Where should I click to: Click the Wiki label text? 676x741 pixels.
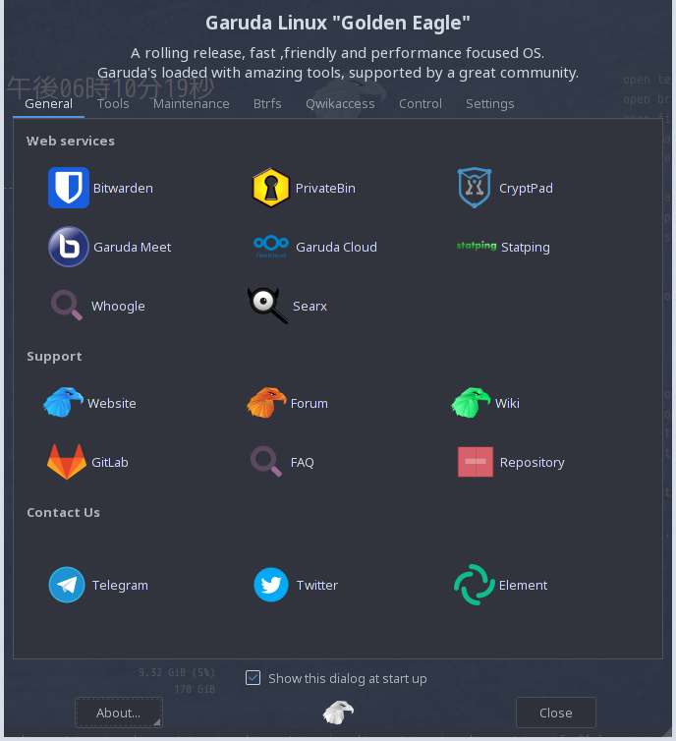pyautogui.click(x=507, y=403)
